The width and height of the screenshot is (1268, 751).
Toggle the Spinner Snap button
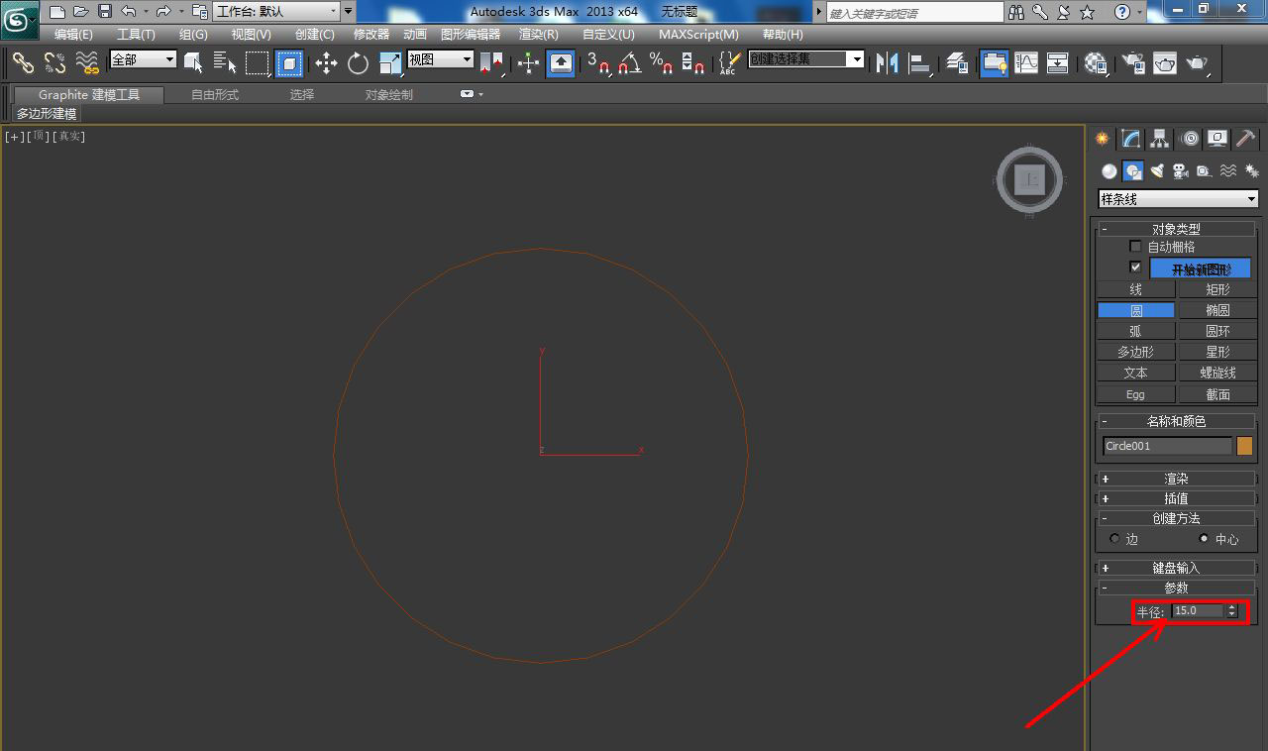(693, 62)
